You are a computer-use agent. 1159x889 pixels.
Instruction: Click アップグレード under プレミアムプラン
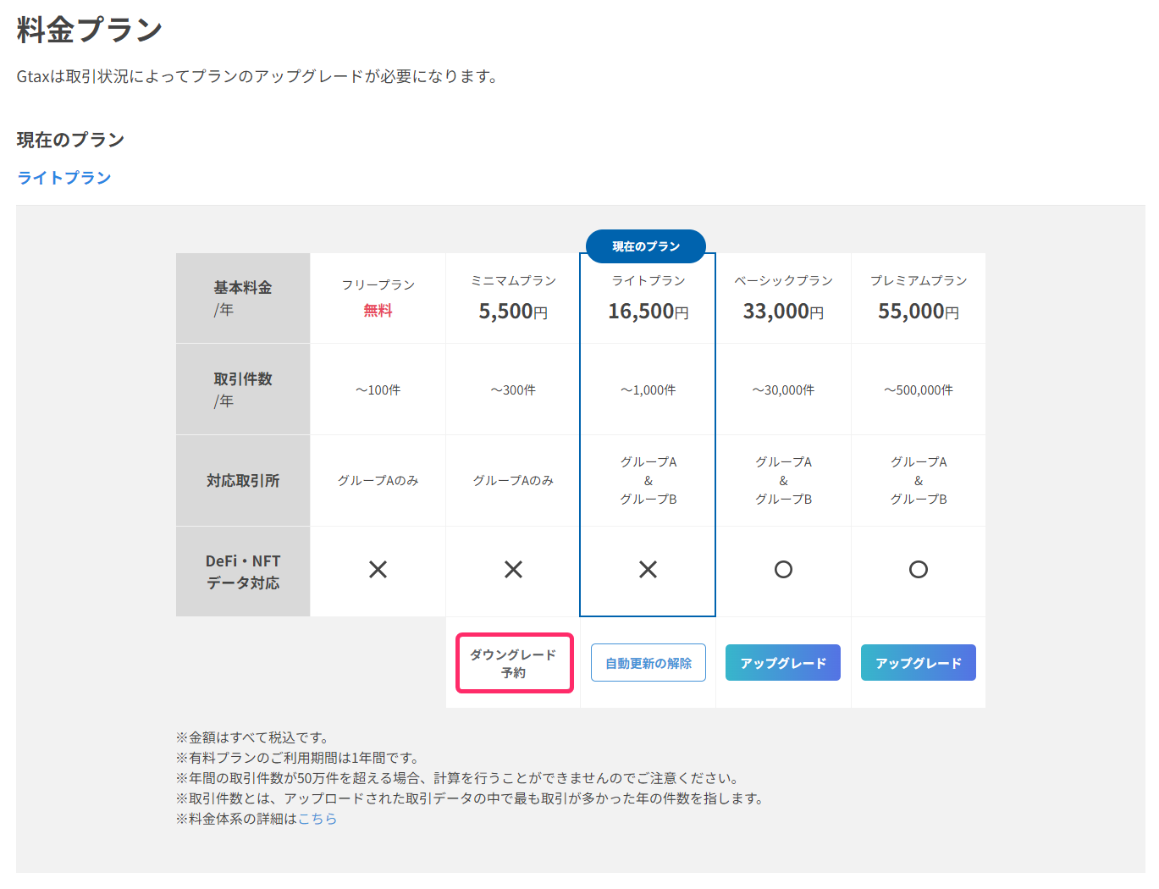[x=919, y=663]
